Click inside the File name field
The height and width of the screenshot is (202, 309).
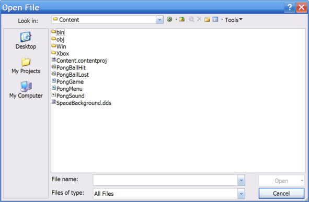pyautogui.click(x=165, y=180)
